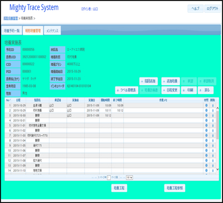Click the 追加培養 button

pos(171,81)
